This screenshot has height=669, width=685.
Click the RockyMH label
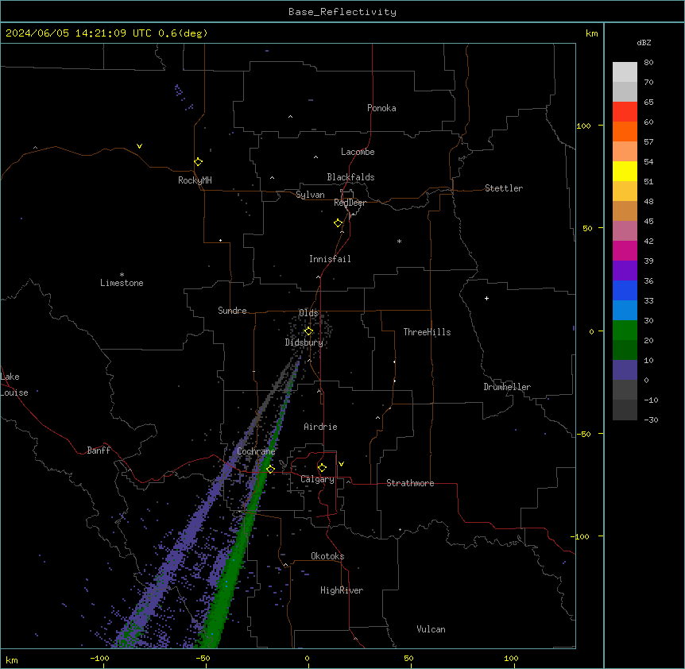point(195,180)
